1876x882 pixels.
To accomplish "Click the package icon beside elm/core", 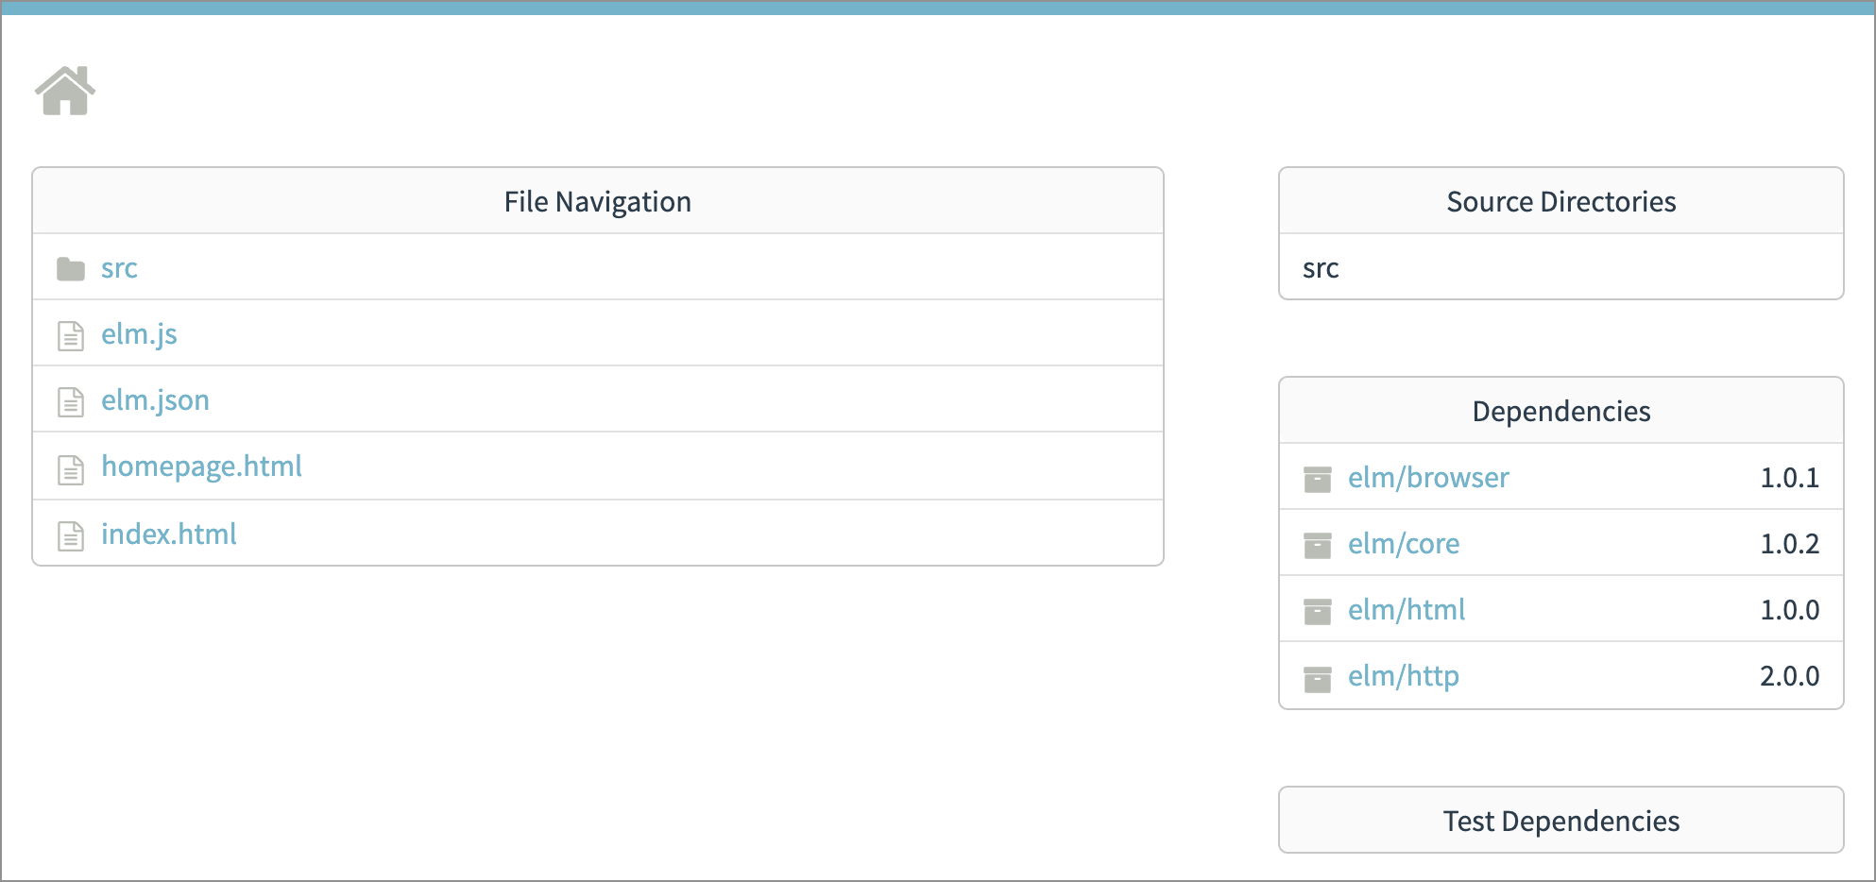I will [1318, 545].
